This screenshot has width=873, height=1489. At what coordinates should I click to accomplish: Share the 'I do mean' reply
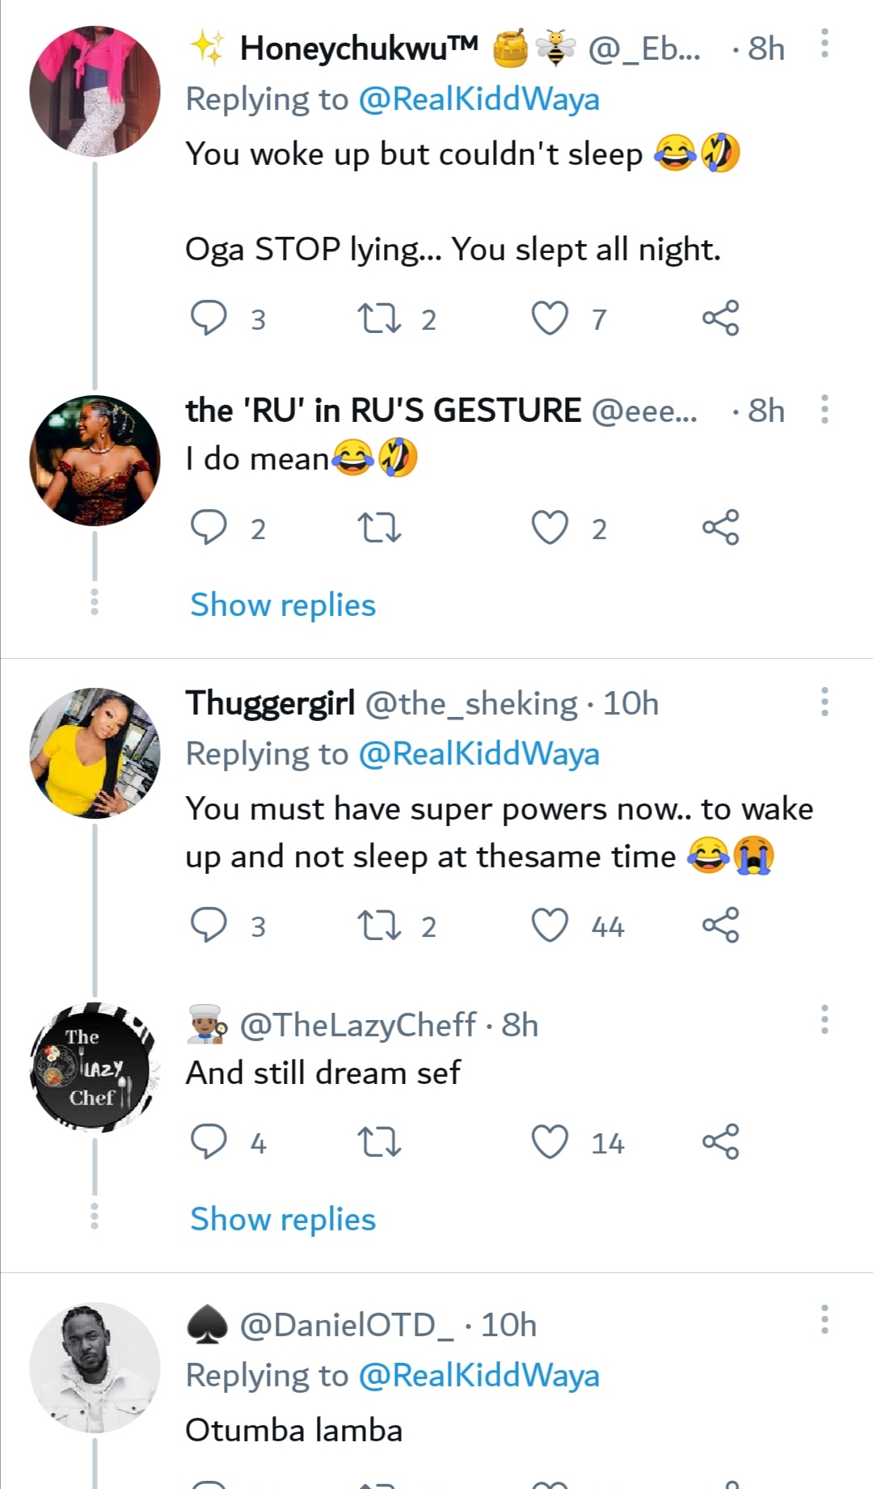(x=720, y=528)
